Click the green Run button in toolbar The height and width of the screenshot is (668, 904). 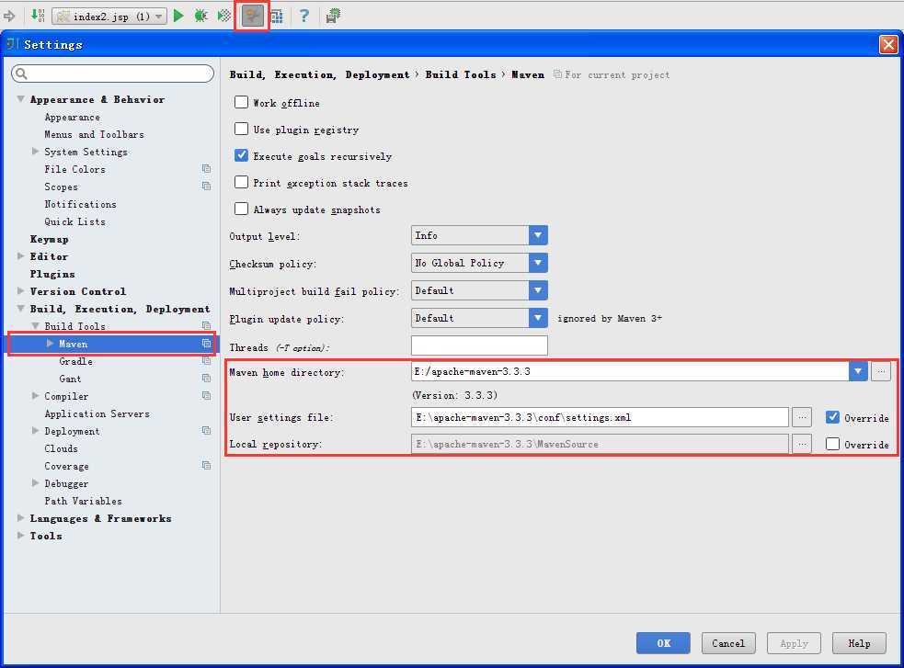[x=178, y=16]
